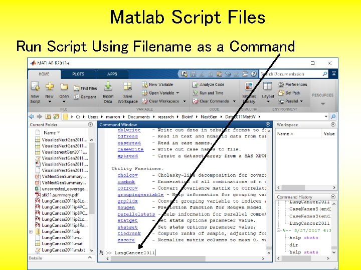The height and width of the screenshot is (270, 361).
Task: Click the documentation search magnifier
Action: pyautogui.click(x=324, y=74)
